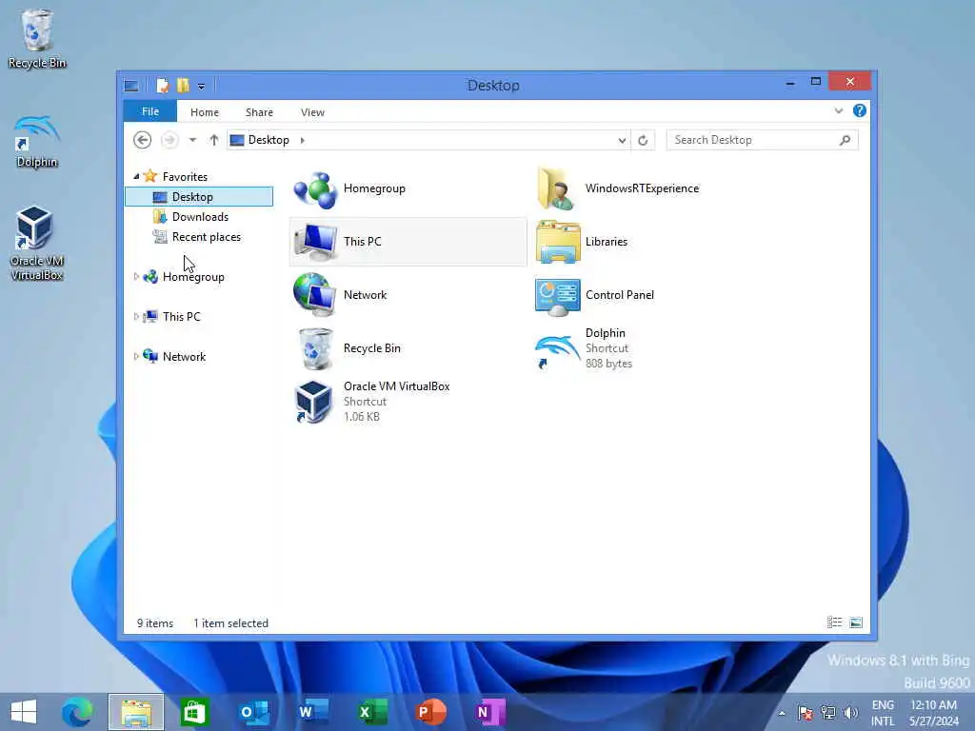Switch to large icons view layout icon
The image size is (975, 731).
[x=856, y=622]
